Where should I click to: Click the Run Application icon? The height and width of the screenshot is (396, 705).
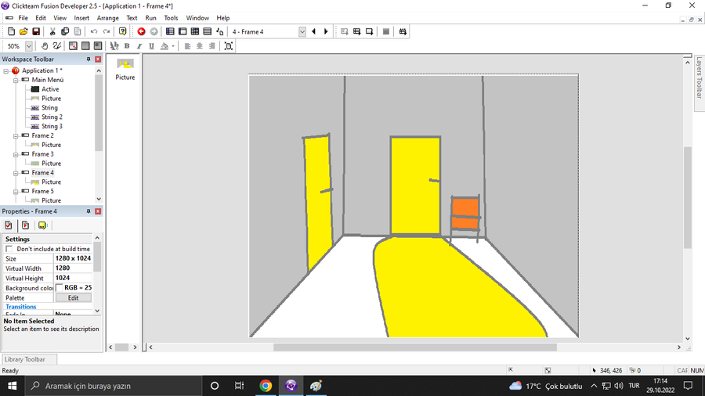click(356, 31)
